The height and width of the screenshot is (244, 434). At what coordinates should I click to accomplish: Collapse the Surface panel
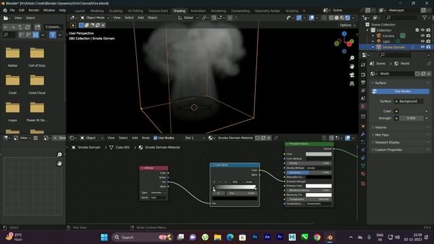click(380, 83)
